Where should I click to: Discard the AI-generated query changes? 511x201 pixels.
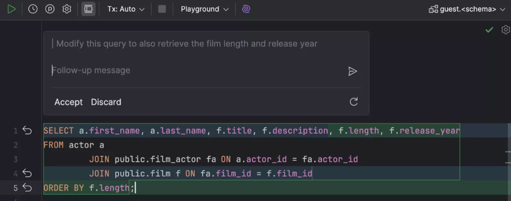[106, 102]
